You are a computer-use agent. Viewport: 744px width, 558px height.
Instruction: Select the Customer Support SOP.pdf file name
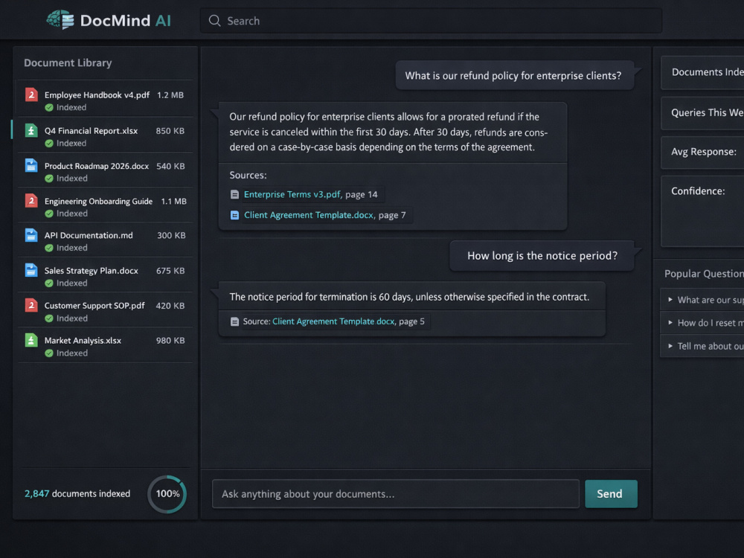(95, 306)
